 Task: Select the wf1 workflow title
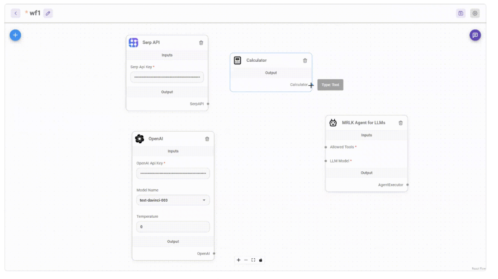click(x=35, y=13)
